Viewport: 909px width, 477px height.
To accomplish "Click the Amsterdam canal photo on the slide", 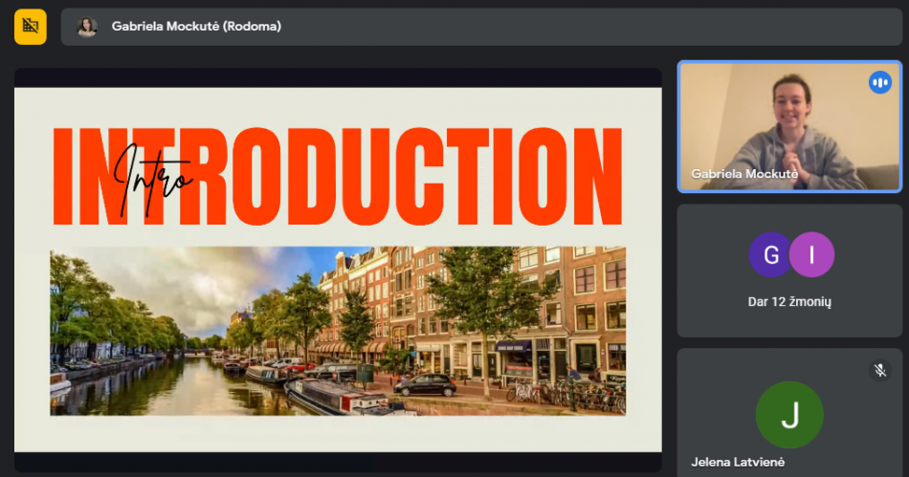I will 338,331.
